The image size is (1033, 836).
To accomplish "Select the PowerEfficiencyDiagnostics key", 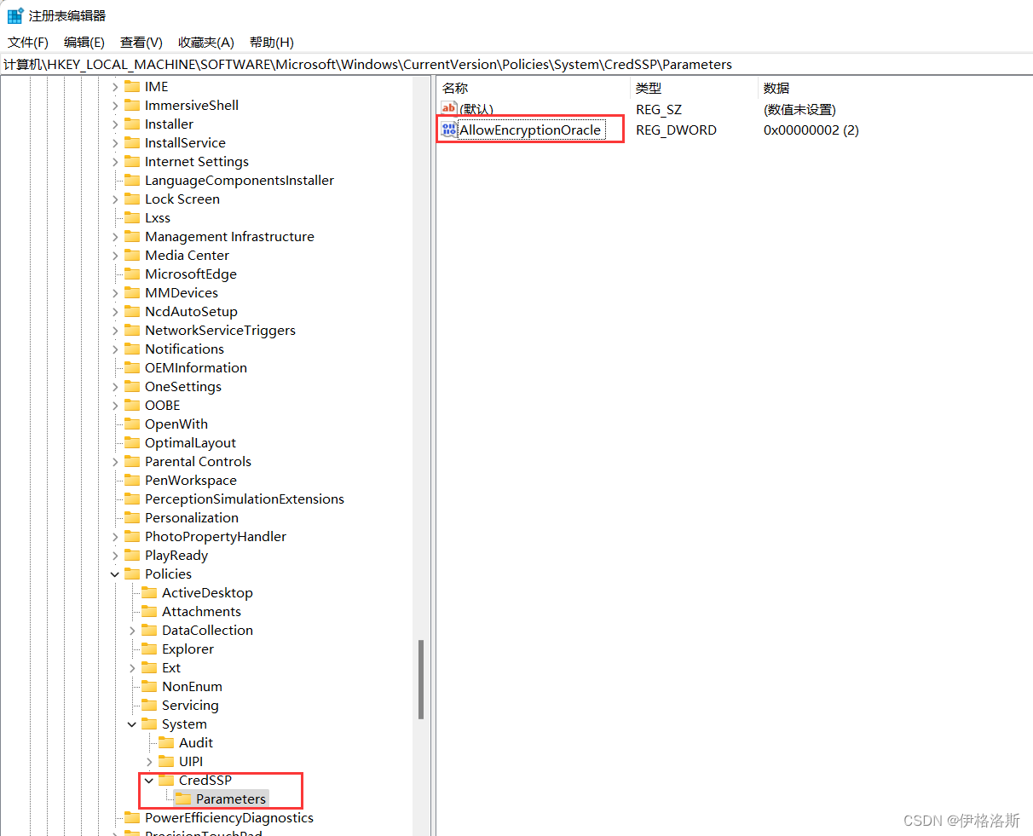I will click(229, 818).
